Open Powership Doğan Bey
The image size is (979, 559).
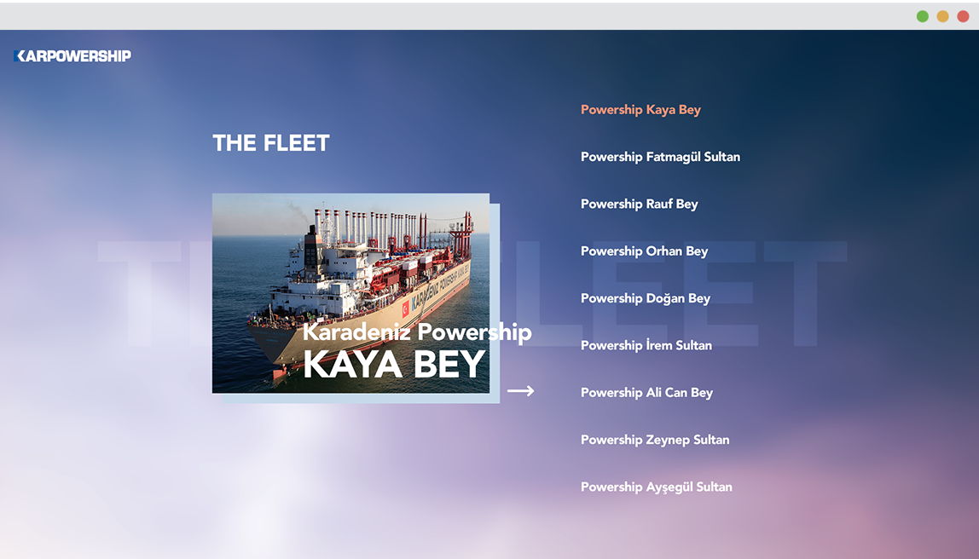[x=646, y=298]
